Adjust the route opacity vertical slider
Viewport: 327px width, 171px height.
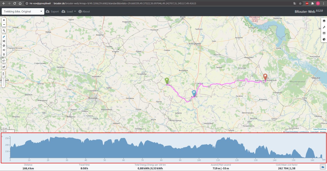tap(3, 79)
